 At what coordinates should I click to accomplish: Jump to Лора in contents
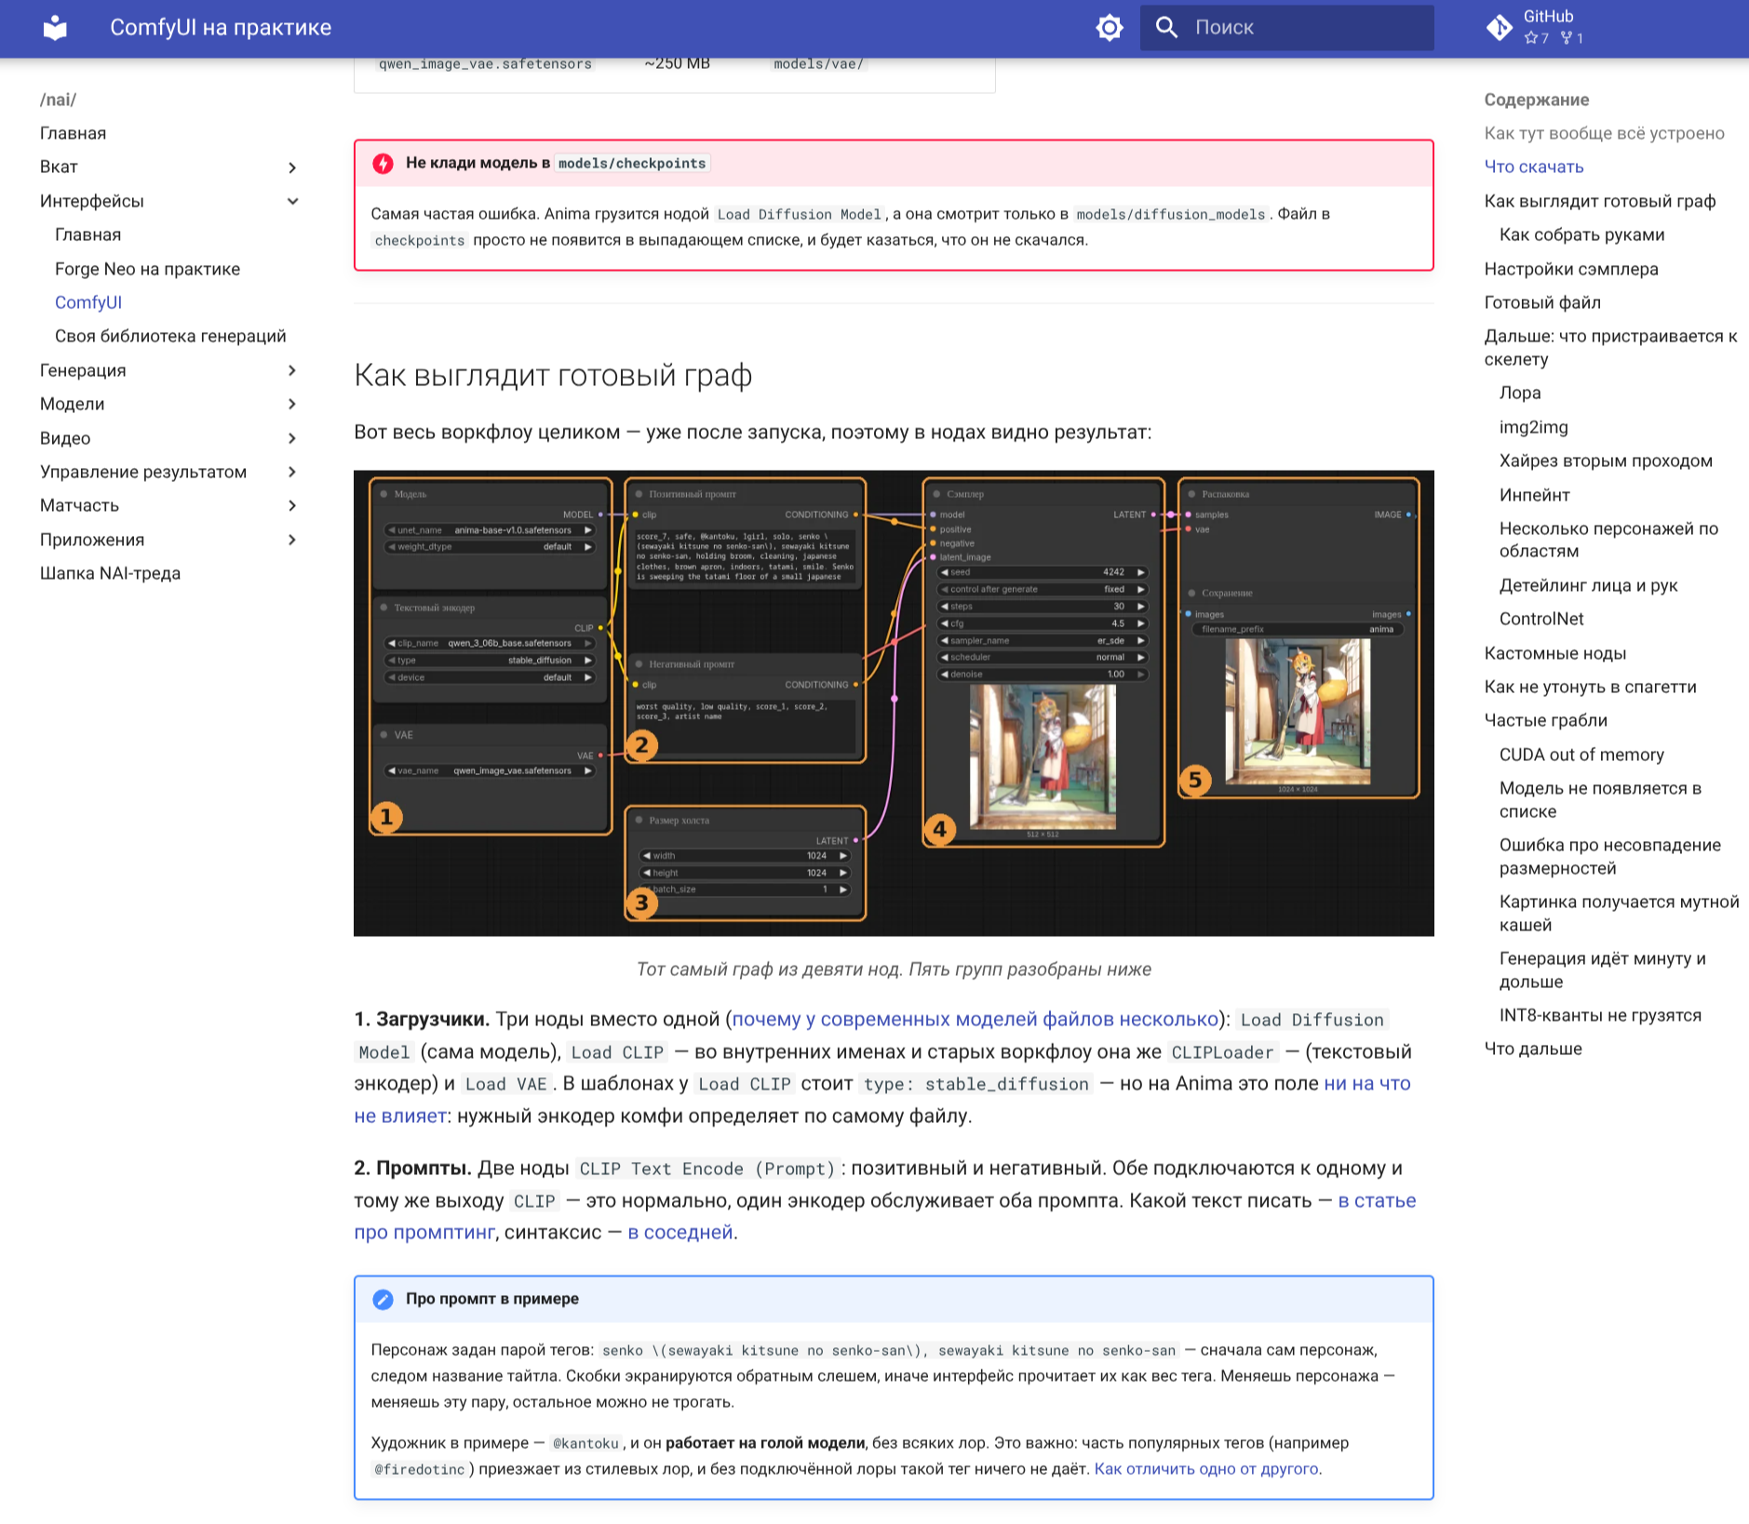pyautogui.click(x=1520, y=393)
